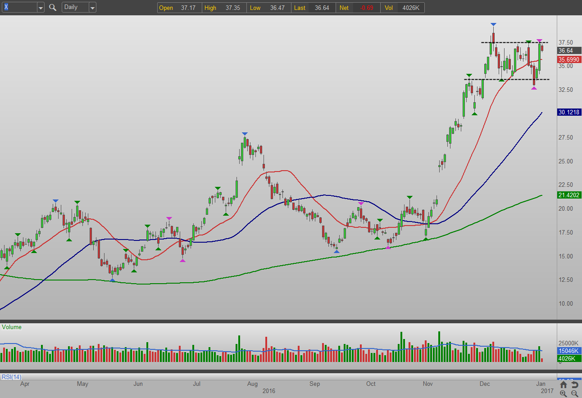Click the 15.00 price axis label

tap(566, 256)
